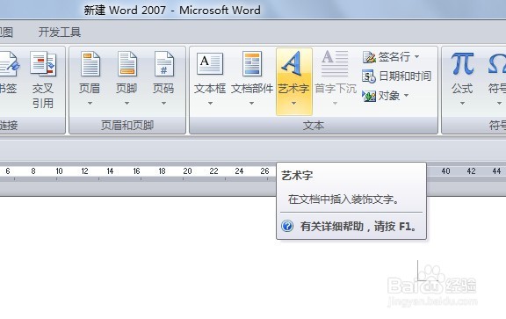Click the Drop Cap (首字下沉) icon

pos(335,63)
